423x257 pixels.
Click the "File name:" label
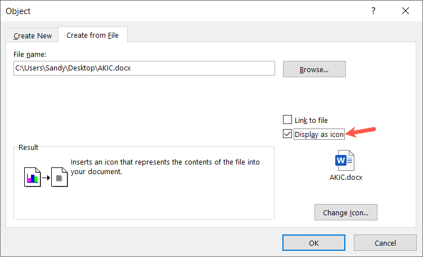[x=30, y=54]
